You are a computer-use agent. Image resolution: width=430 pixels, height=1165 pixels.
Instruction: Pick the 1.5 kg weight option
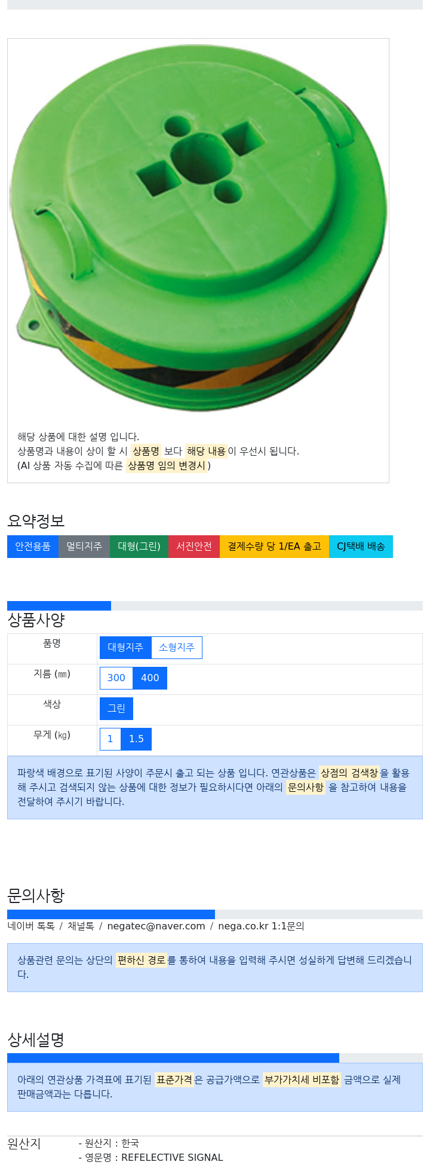136,739
